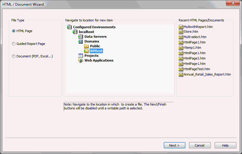Choose the Guided Report Page option

(x=14, y=44)
